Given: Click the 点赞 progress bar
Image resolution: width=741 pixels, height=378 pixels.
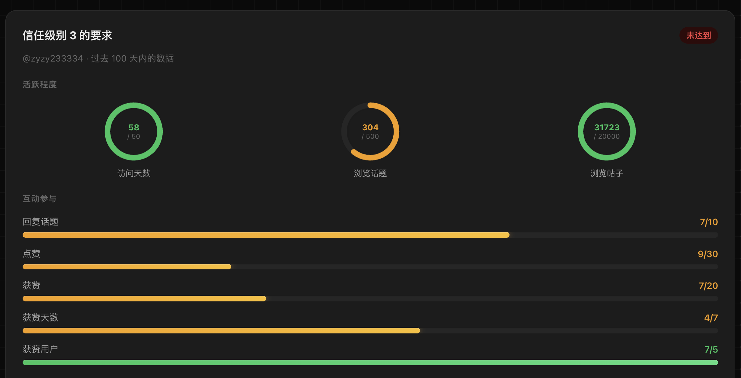Looking at the screenshot, I should (x=370, y=267).
